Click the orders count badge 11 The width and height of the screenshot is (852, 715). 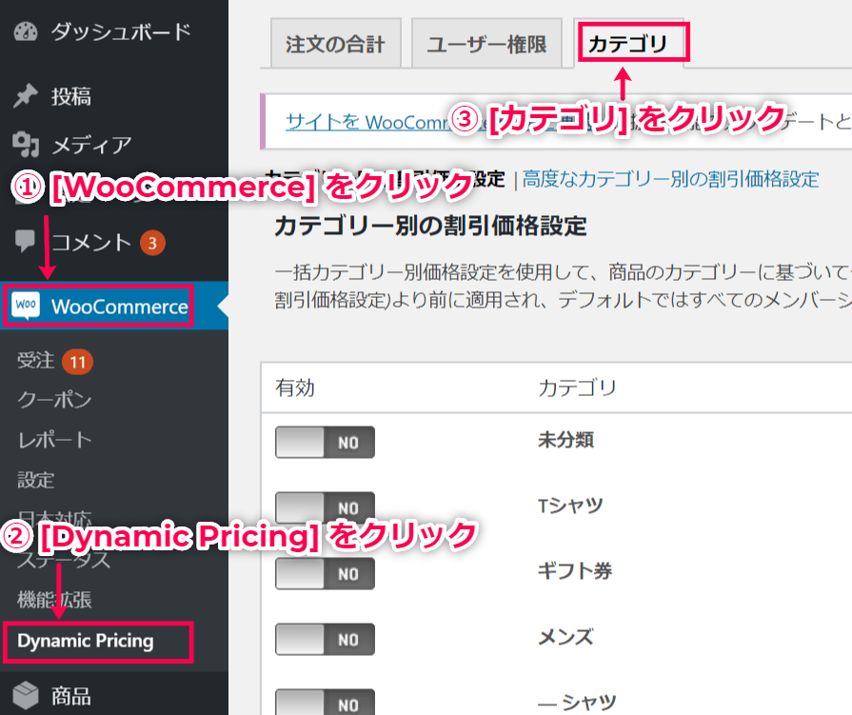click(78, 362)
